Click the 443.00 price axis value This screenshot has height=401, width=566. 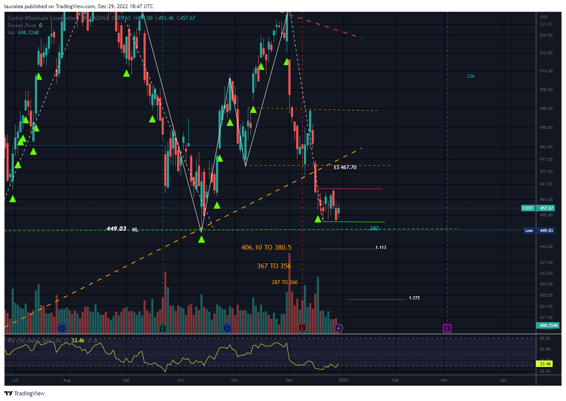[546, 247]
